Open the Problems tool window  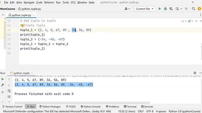tap(112, 106)
